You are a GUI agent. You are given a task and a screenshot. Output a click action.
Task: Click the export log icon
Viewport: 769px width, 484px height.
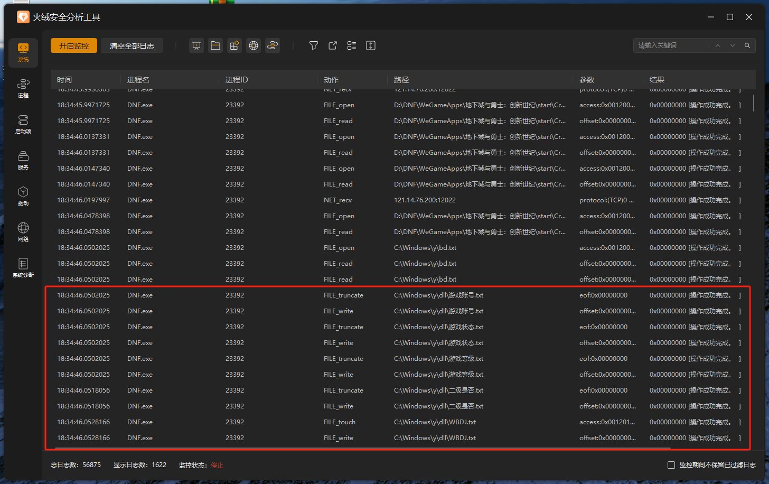tap(333, 45)
